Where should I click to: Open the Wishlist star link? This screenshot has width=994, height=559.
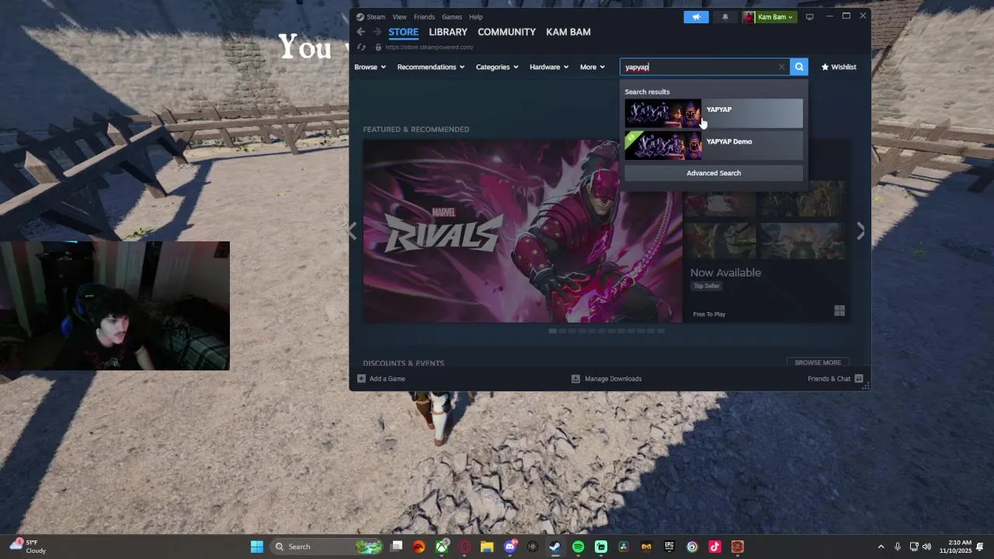(x=839, y=67)
